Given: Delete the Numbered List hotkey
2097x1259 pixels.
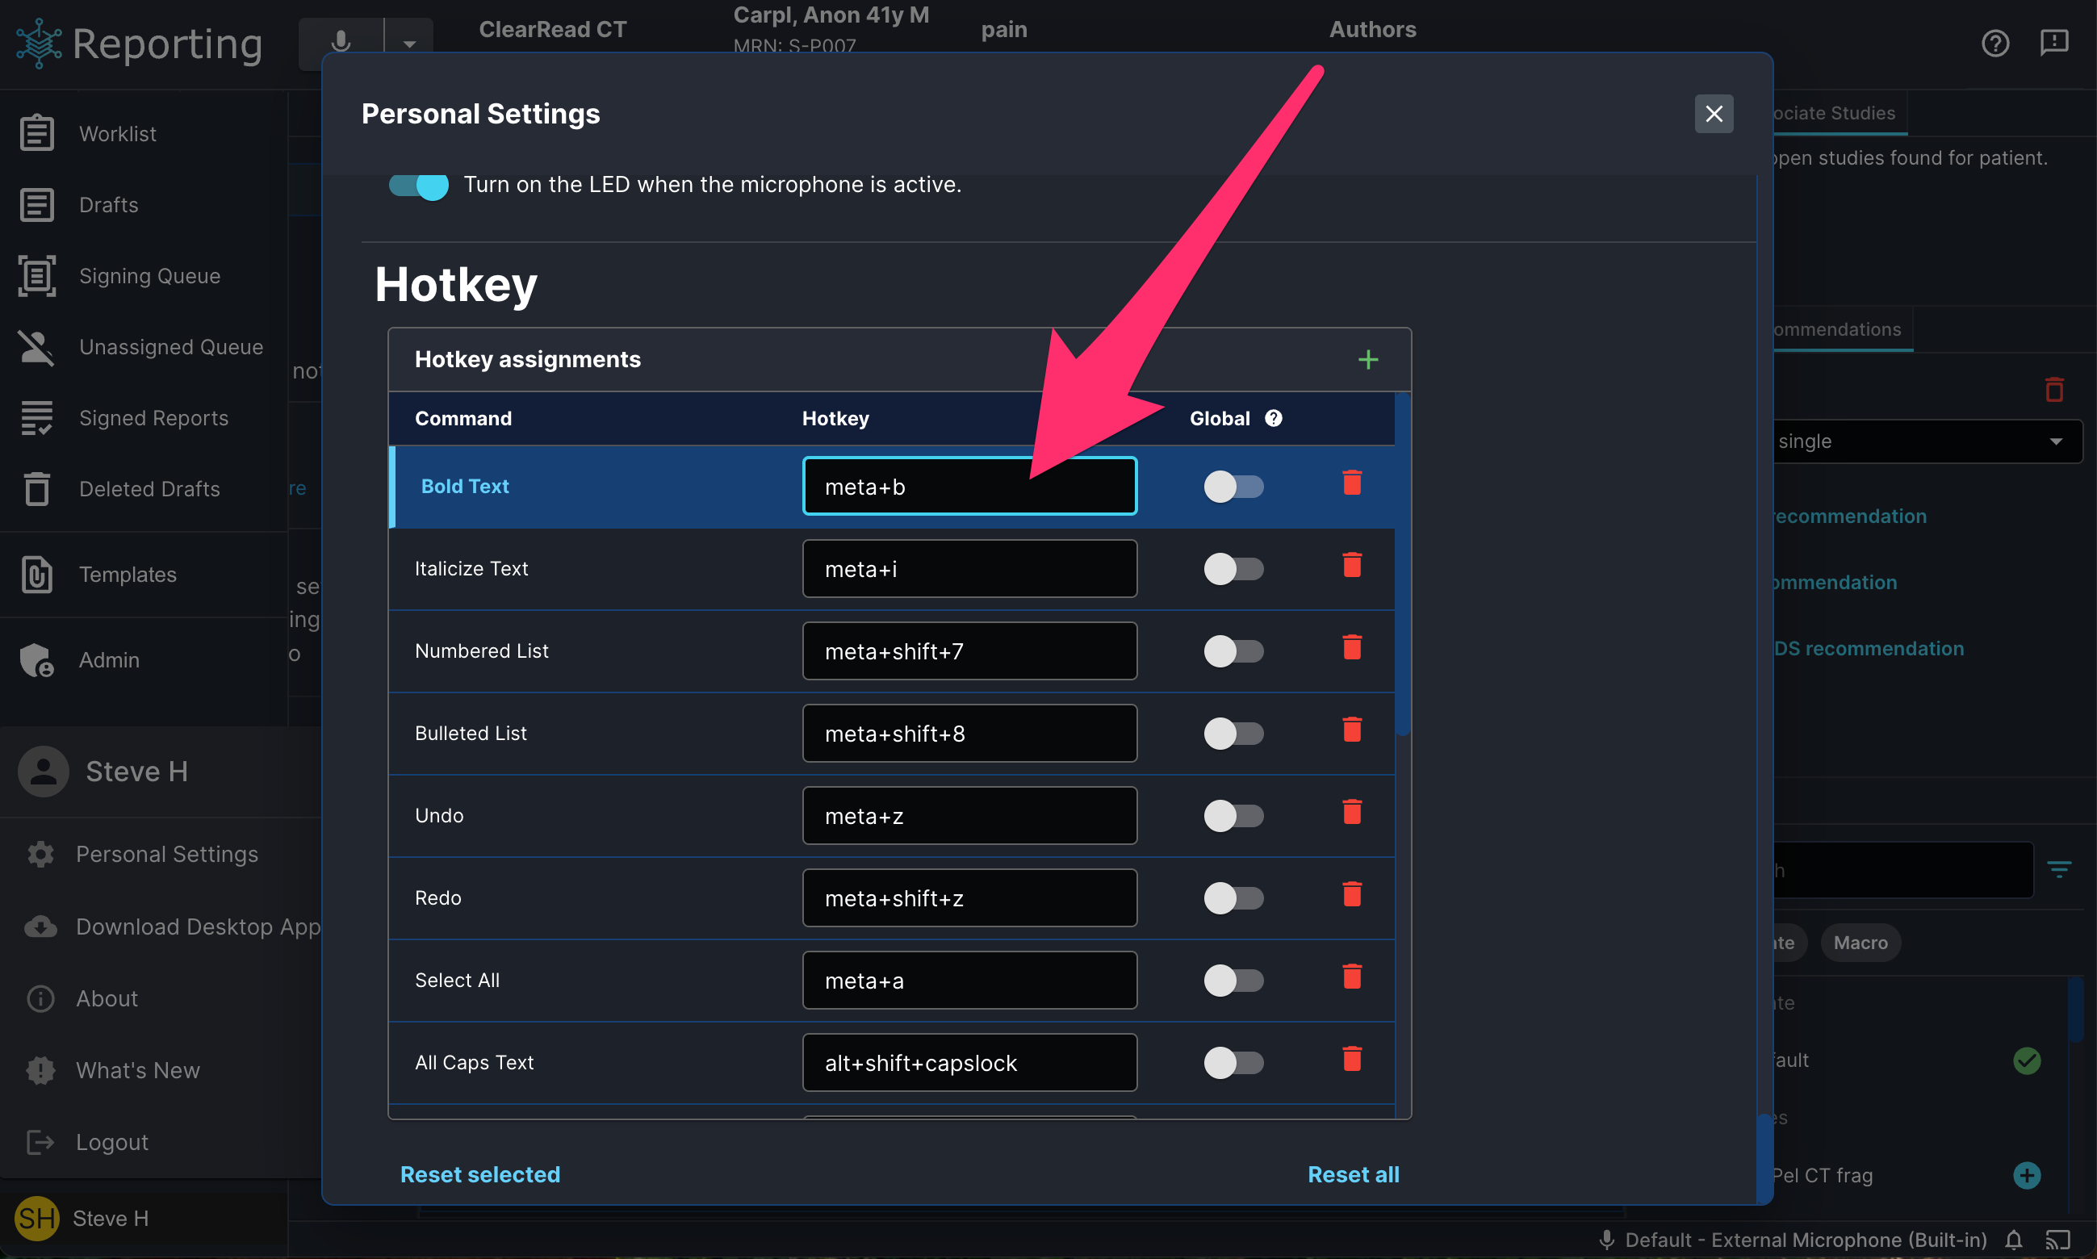Looking at the screenshot, I should [x=1352, y=647].
